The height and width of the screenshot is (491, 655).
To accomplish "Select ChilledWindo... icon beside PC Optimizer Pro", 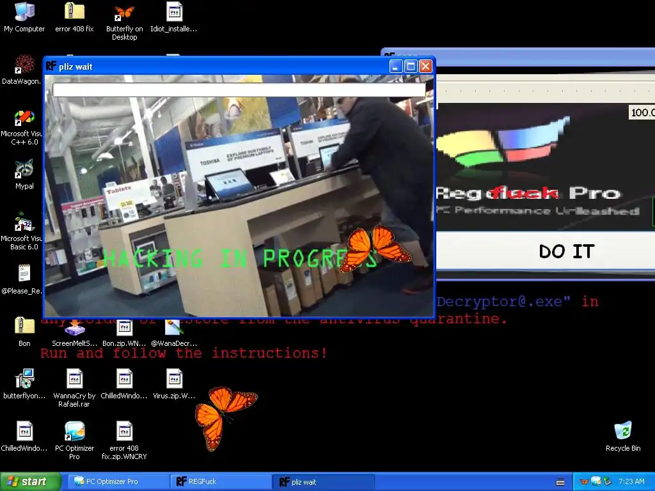I will [24, 436].
